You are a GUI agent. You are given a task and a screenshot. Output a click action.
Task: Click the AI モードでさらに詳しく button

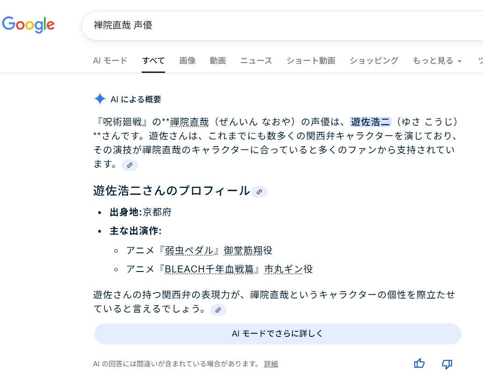[278, 334]
